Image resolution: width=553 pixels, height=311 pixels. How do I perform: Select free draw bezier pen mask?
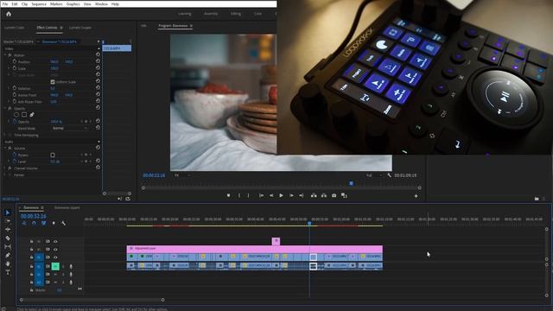(32, 115)
